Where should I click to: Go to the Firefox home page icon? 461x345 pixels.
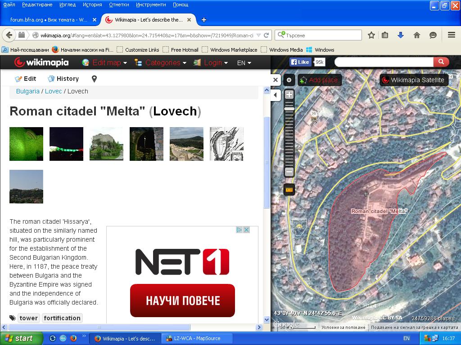click(417, 35)
